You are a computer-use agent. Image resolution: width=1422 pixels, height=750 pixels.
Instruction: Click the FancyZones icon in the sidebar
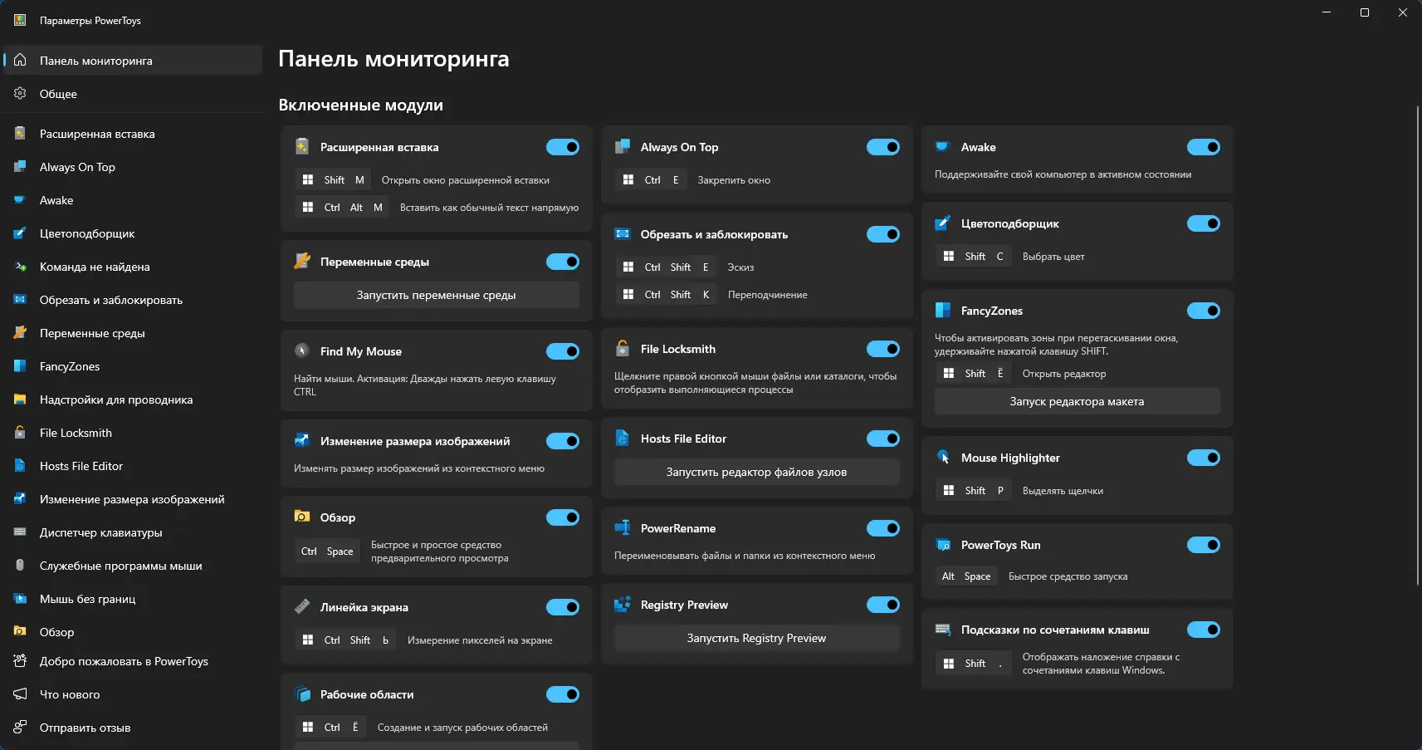(20, 366)
